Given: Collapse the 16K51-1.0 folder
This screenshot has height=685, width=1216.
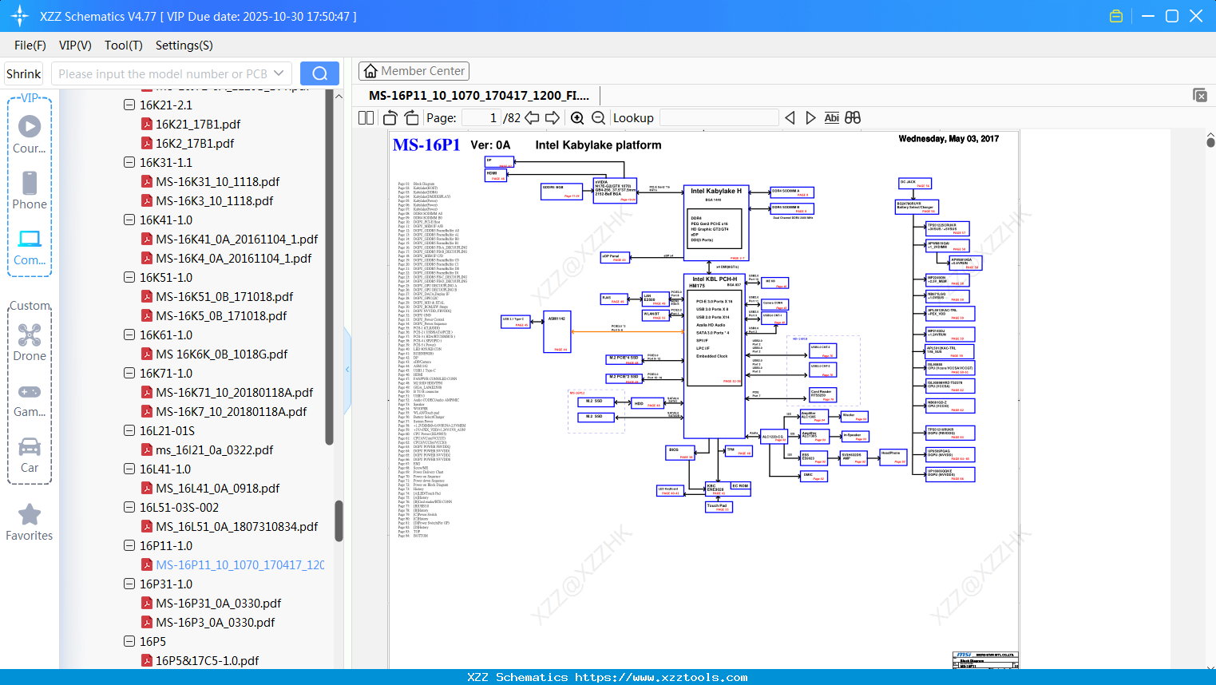Looking at the screenshot, I should 129,277.
